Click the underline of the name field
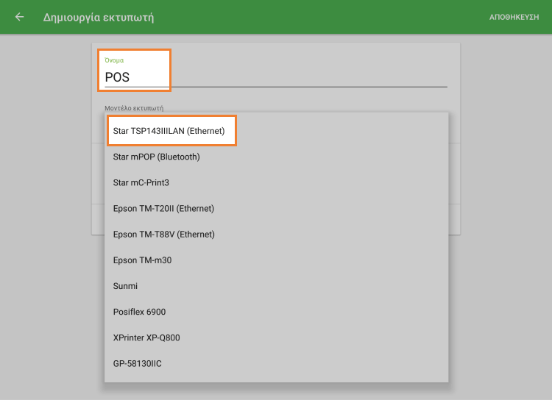This screenshot has height=400, width=552. (294, 87)
